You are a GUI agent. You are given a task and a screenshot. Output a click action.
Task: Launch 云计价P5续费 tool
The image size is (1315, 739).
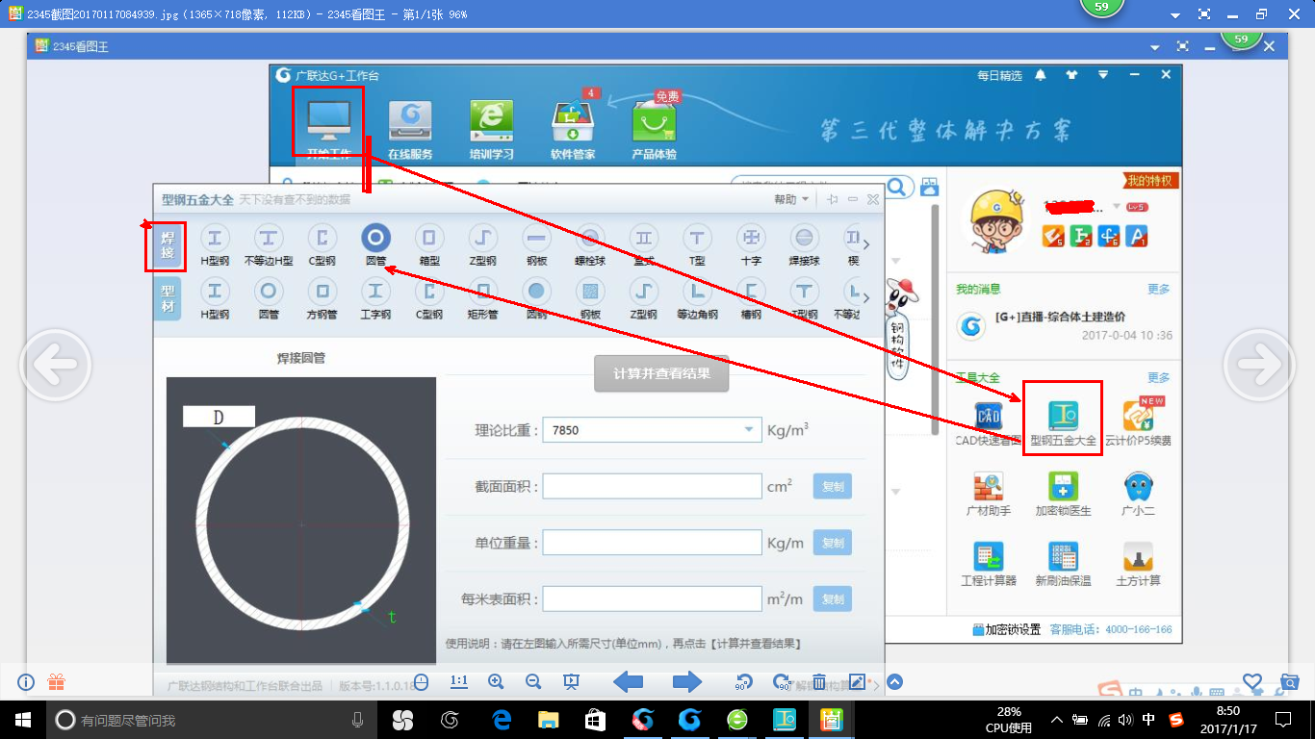click(1138, 424)
